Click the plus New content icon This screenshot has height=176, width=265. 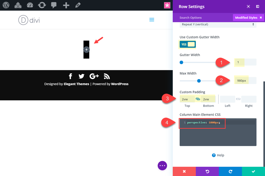coord(66,5)
